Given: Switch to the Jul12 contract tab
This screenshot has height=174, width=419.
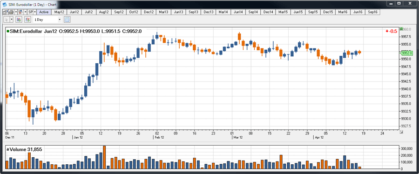Looking at the screenshot, I should point(89,12).
